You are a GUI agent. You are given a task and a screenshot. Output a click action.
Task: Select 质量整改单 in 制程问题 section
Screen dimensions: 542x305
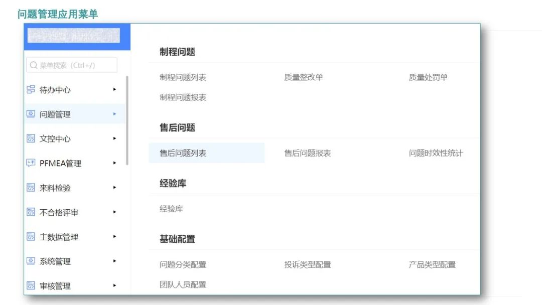coord(304,77)
